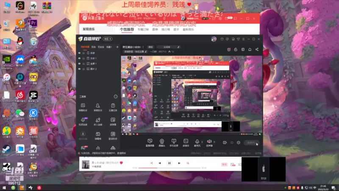Image resolution: width=339 pixels, height=191 pixels.
Task: Open Windows Start menu
Action: (x=4, y=188)
